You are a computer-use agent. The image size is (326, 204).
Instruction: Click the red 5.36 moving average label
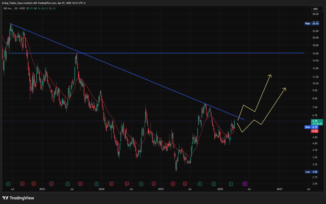(315, 131)
